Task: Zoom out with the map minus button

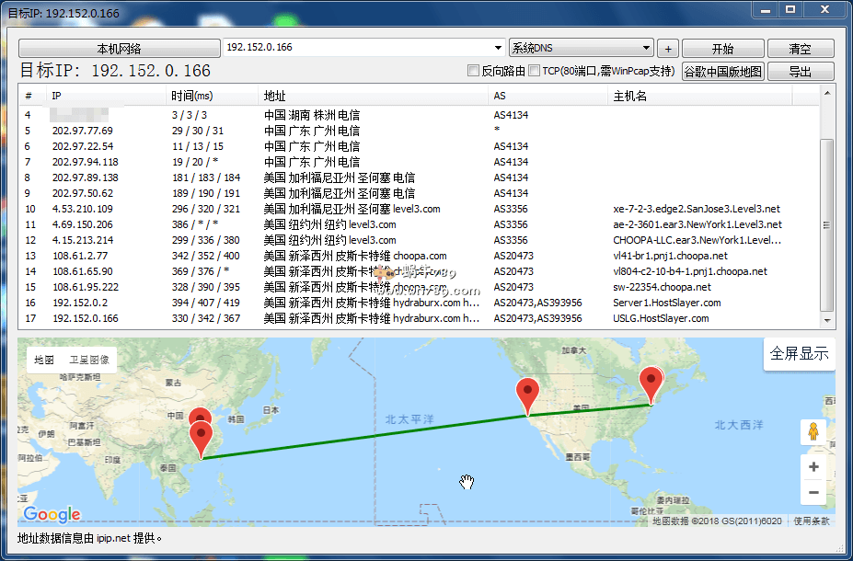Action: tap(813, 493)
